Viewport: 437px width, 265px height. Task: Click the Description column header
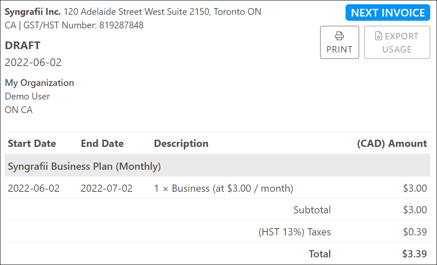(x=181, y=144)
